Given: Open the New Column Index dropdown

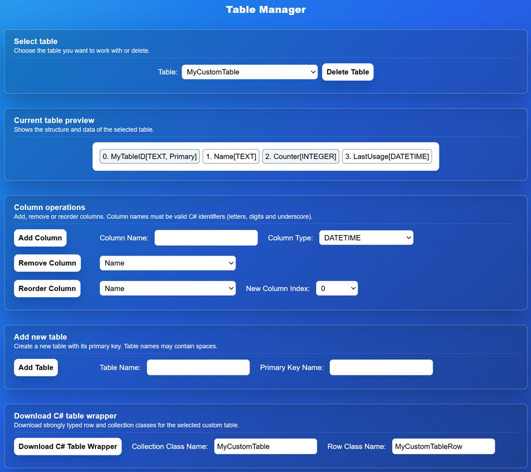Looking at the screenshot, I should click(x=337, y=288).
